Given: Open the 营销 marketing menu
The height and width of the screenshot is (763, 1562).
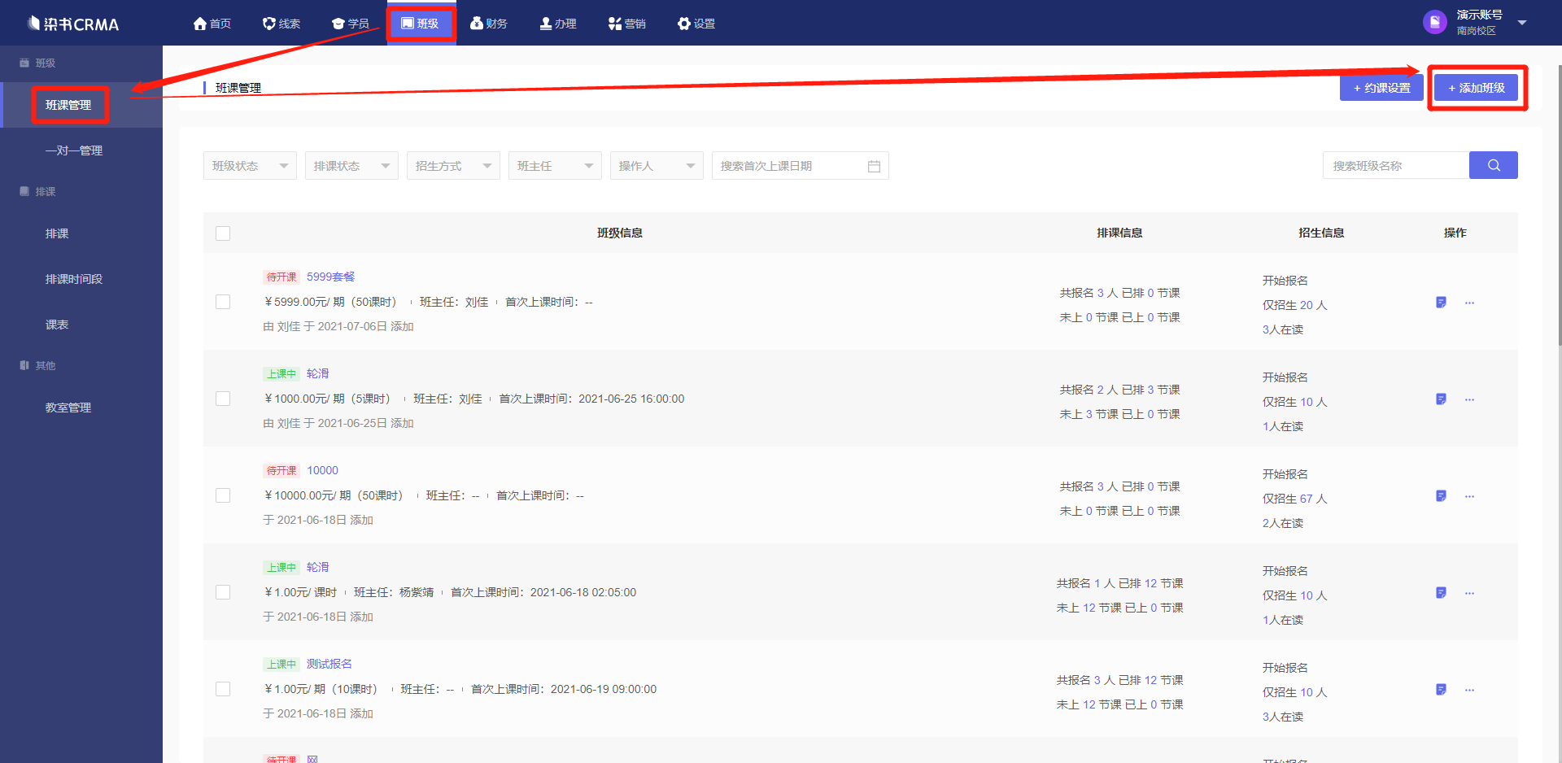Looking at the screenshot, I should pos(627,24).
